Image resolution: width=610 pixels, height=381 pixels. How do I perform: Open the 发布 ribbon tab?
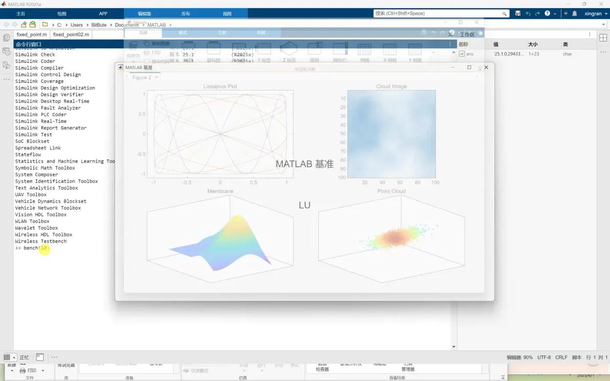pos(186,14)
